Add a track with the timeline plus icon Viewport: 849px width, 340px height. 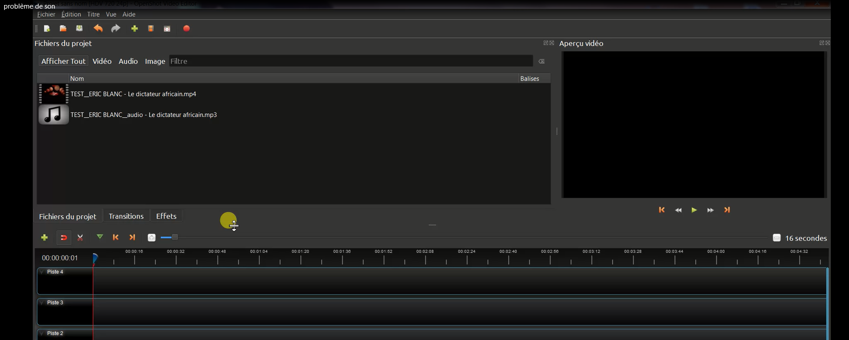coord(45,237)
